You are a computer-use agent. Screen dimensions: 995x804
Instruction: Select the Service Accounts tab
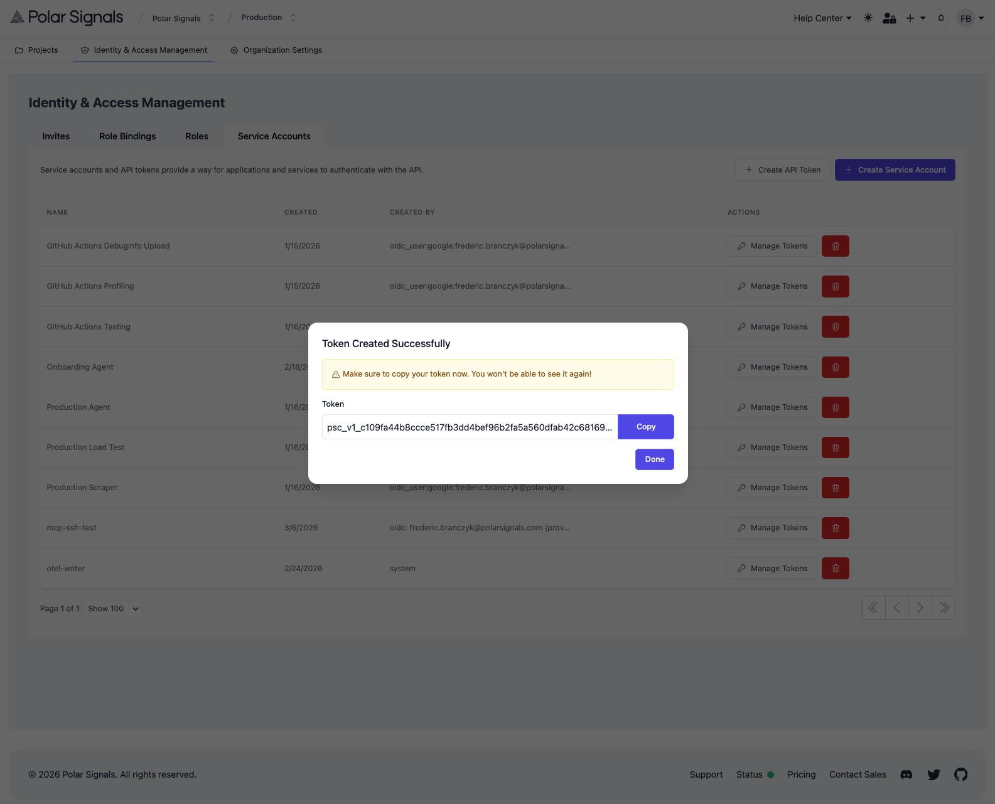[274, 136]
